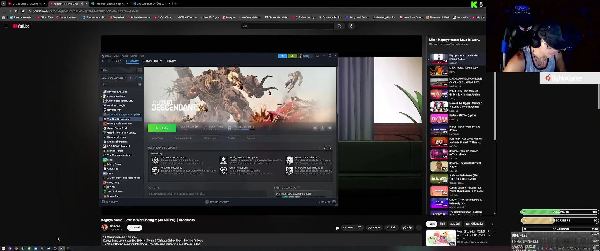600x251 pixels.
Task: Click the YouTube logo
Action: click(x=21, y=26)
